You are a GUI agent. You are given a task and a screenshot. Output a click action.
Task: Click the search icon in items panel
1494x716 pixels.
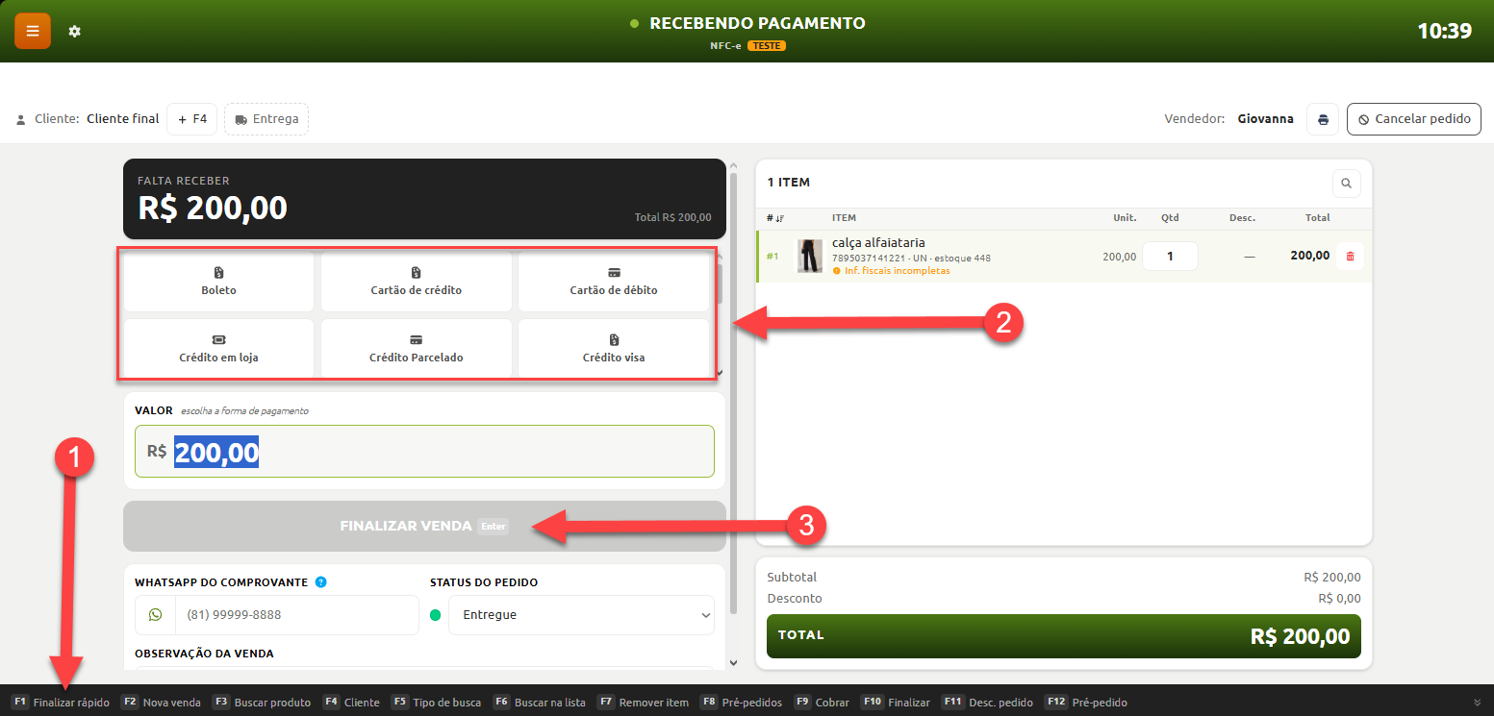pyautogui.click(x=1346, y=183)
